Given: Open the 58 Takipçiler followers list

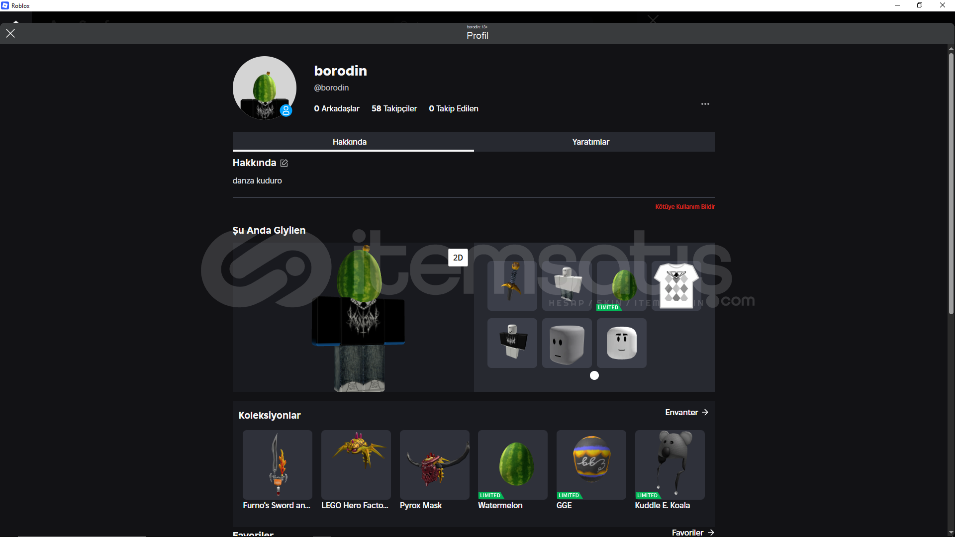Looking at the screenshot, I should tap(394, 108).
